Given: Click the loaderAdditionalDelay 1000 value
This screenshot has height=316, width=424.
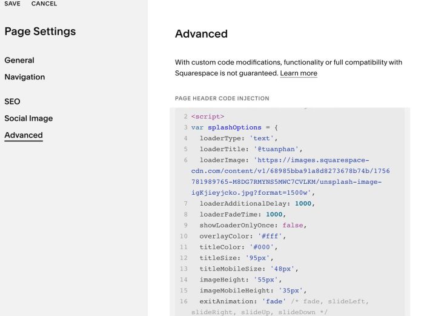Looking at the screenshot, I should click(303, 204).
